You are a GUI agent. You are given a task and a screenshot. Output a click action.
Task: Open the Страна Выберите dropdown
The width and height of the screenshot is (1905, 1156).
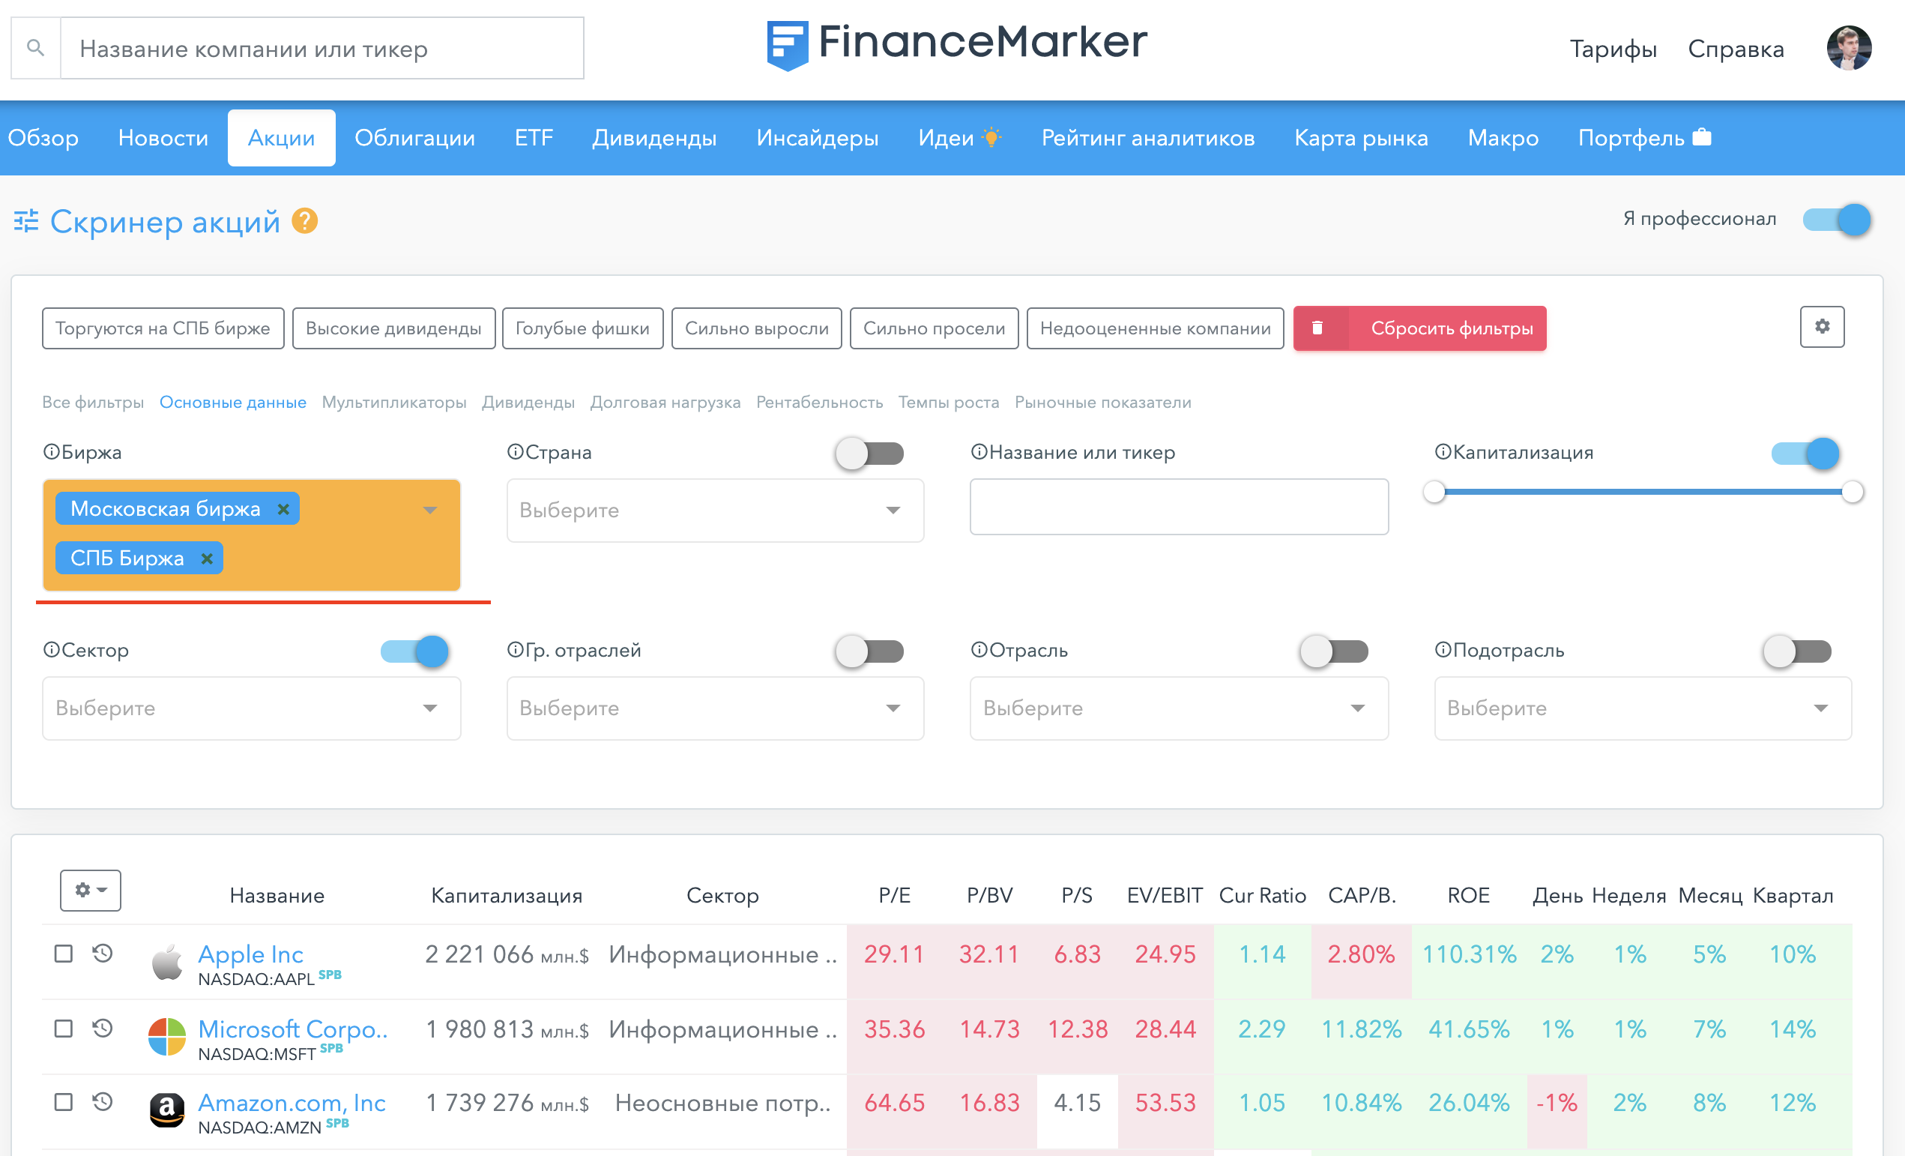click(x=715, y=511)
